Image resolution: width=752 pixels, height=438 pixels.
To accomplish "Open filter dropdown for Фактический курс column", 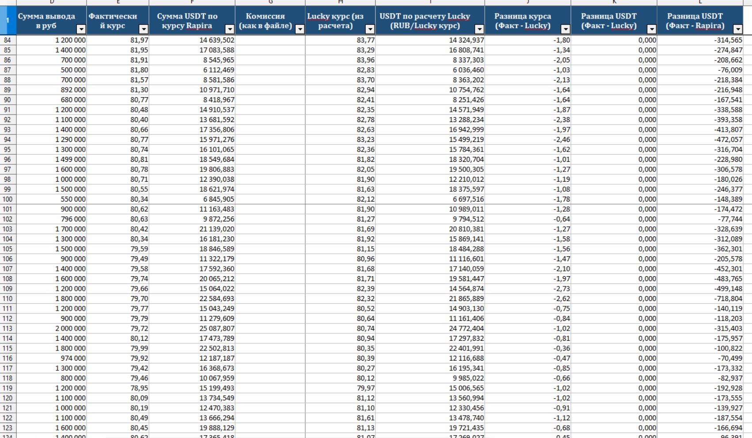I will click(x=144, y=30).
